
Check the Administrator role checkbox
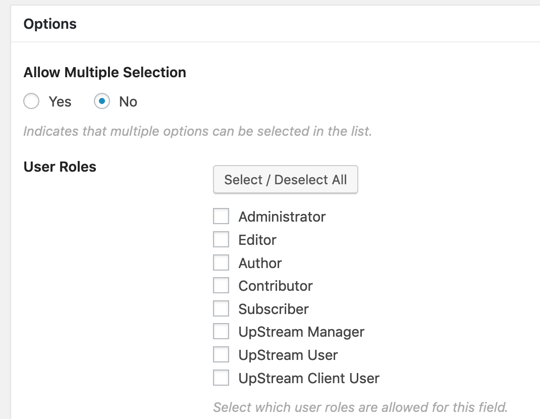click(221, 217)
